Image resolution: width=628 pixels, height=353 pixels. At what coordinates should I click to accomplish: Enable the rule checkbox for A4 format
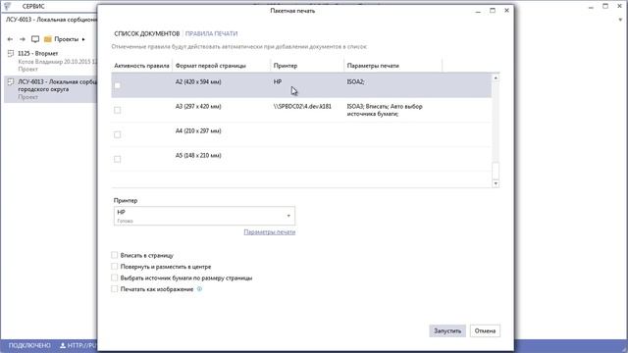pos(118,134)
